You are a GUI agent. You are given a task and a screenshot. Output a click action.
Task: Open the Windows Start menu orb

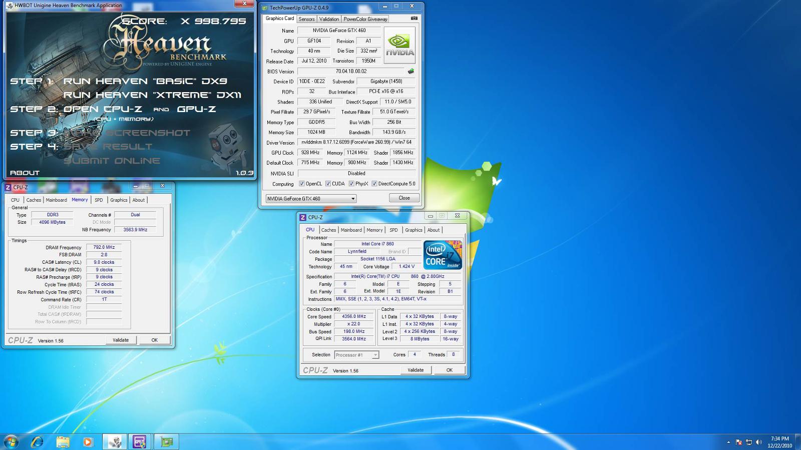11,441
